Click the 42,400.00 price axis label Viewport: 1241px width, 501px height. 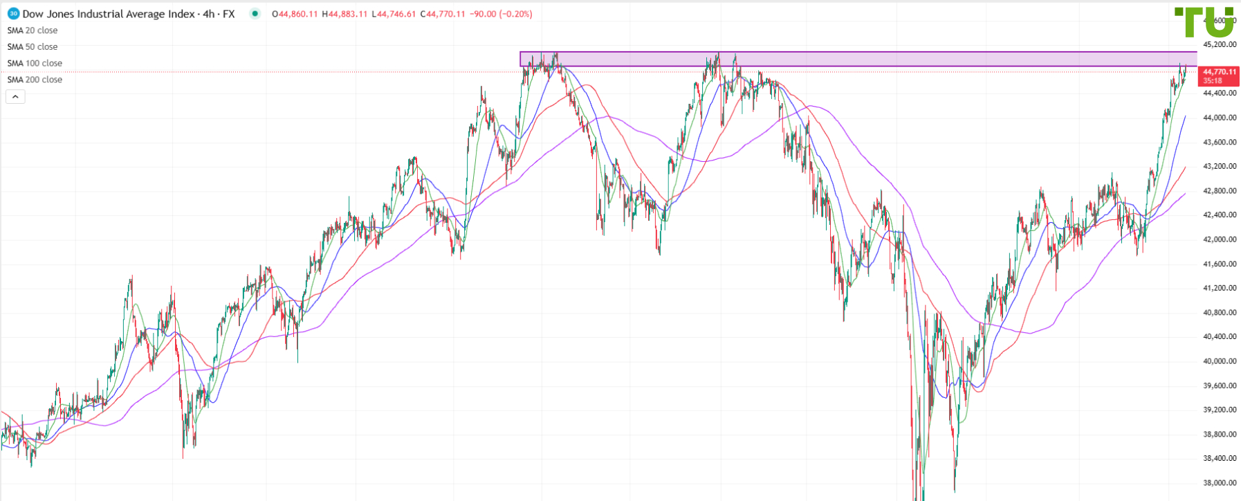point(1220,215)
